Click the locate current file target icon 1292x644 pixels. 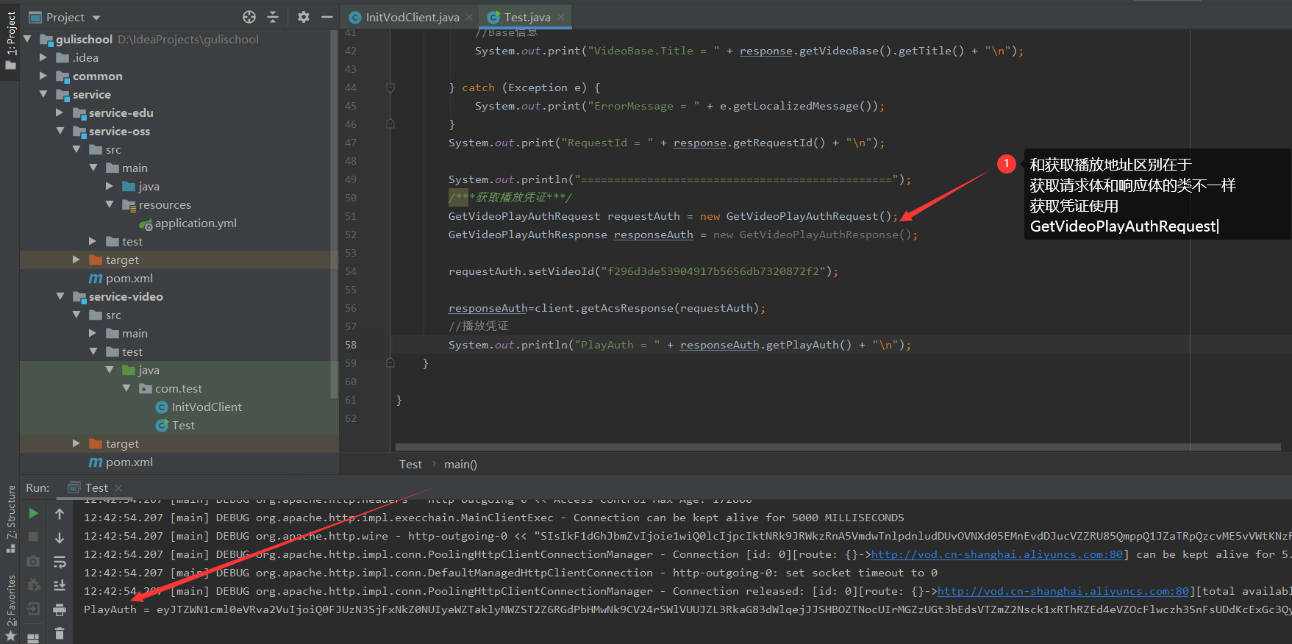(249, 17)
